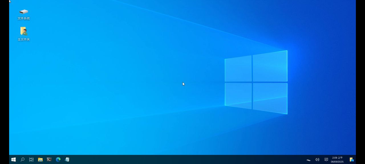Open Task View from the taskbar
The image size is (365, 164).
click(31, 159)
